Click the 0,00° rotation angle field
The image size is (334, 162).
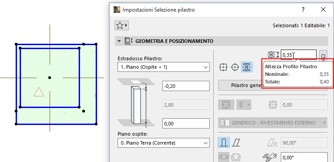click(304, 158)
